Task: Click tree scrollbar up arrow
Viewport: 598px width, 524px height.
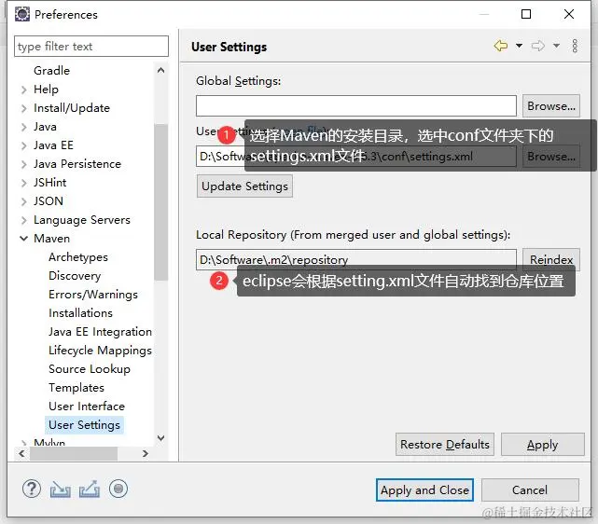Action: click(161, 70)
